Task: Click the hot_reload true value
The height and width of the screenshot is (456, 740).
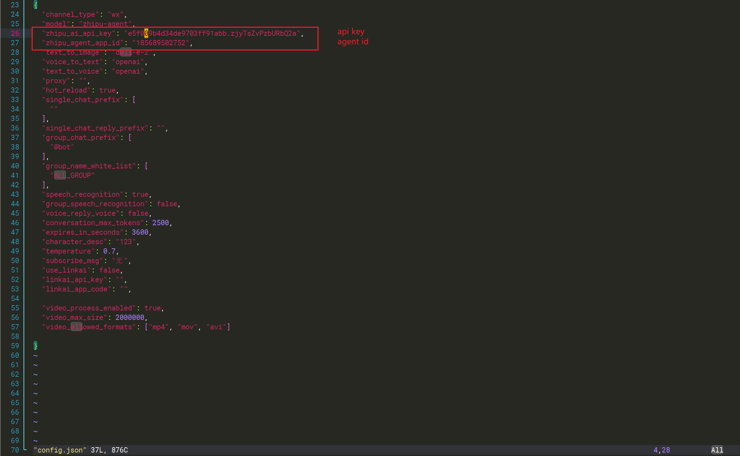Action: (x=107, y=90)
